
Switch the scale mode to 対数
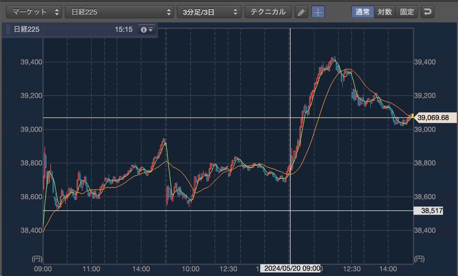point(385,12)
